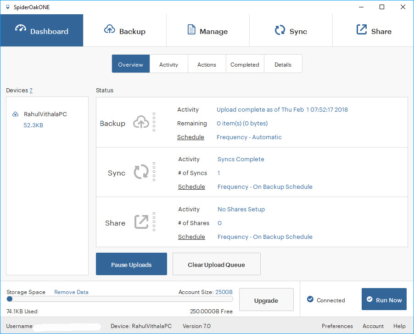The height and width of the screenshot is (334, 414).
Task: Open the Devices help question mark link
Action: point(31,91)
